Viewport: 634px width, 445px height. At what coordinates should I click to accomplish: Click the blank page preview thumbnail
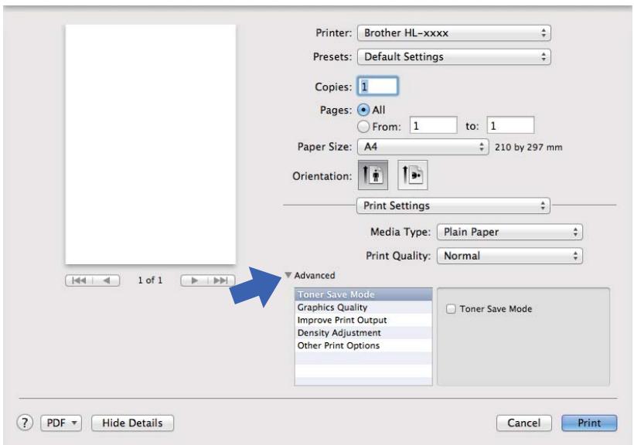(151, 144)
